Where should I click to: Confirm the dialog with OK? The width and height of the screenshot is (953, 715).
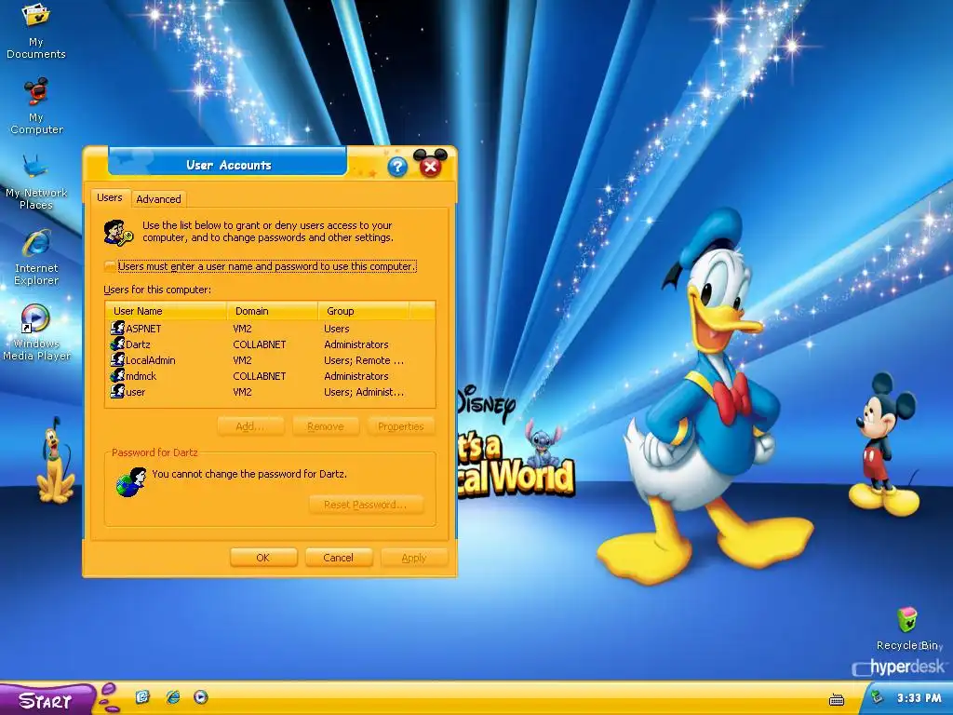[263, 558]
